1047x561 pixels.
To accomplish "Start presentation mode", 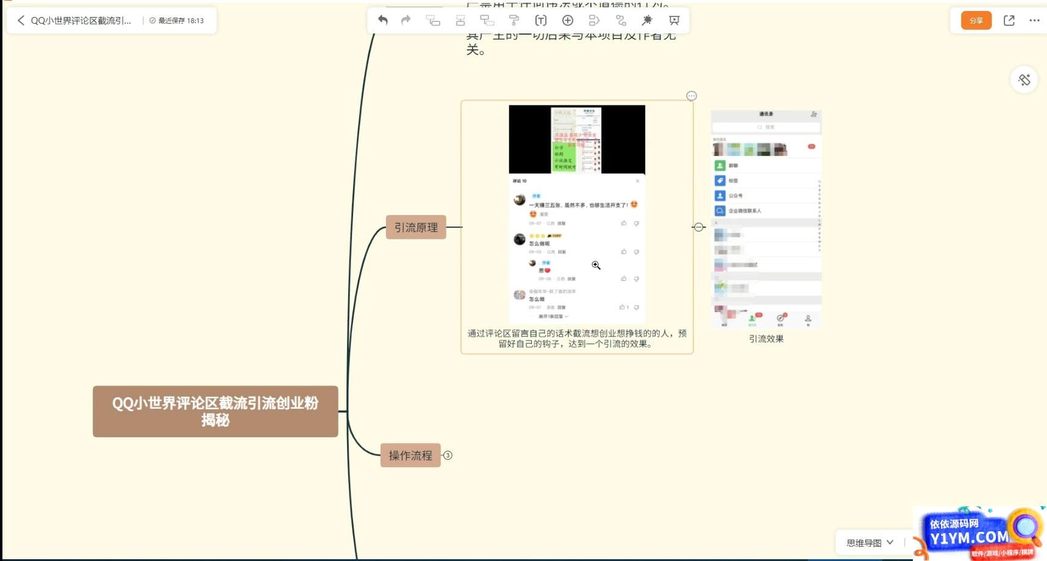I will pyautogui.click(x=674, y=20).
